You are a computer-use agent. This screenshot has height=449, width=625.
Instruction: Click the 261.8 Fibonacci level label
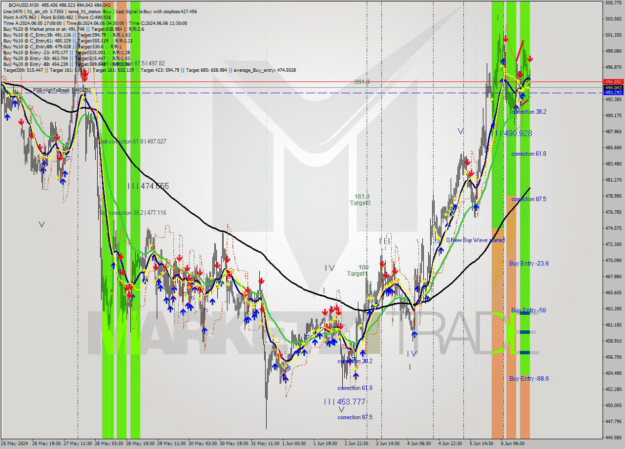click(362, 82)
